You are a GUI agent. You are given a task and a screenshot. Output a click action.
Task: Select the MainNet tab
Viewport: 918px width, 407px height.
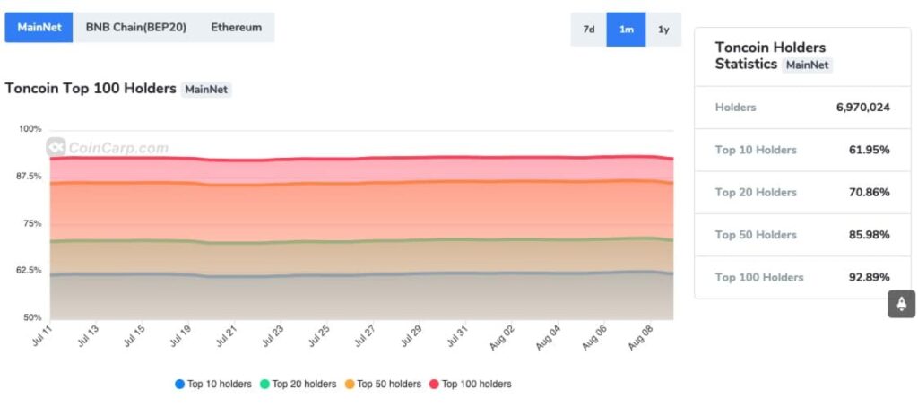[x=39, y=28]
